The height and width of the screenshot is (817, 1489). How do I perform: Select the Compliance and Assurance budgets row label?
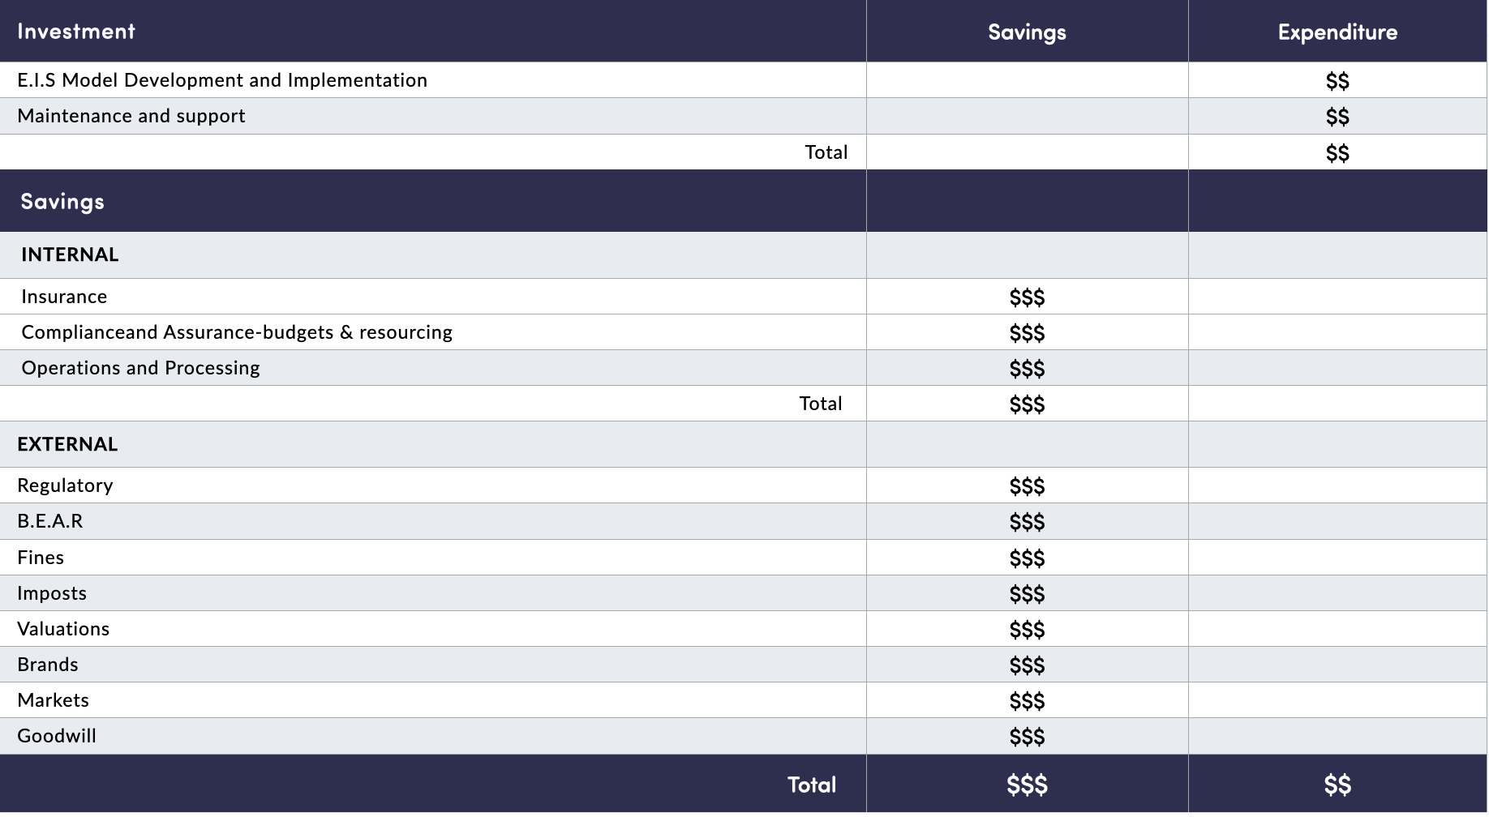(237, 332)
